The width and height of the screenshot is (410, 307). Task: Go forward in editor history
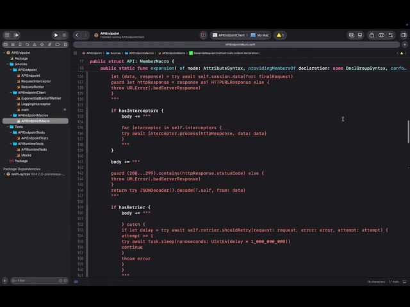pos(85,35)
